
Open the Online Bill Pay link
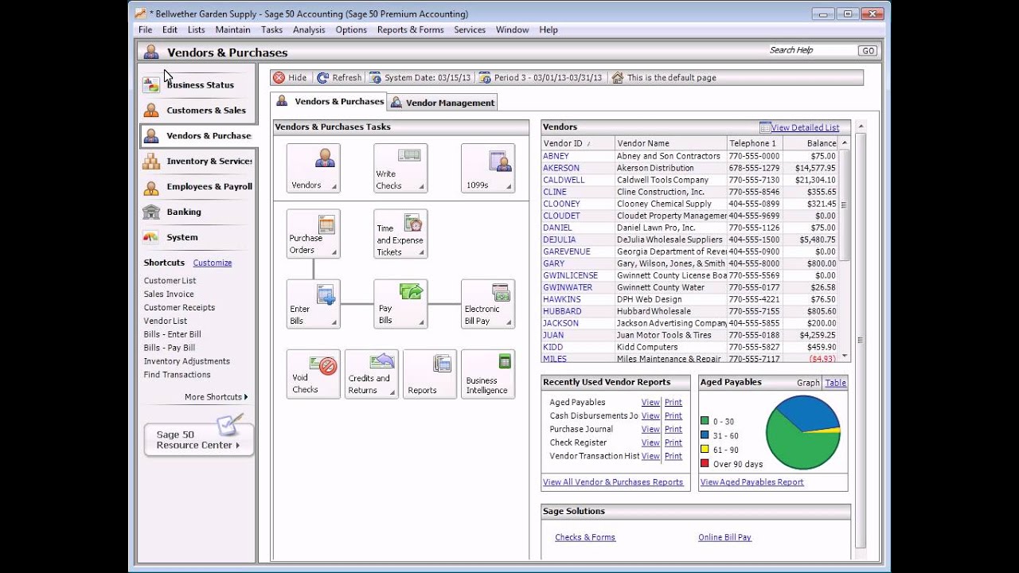click(724, 537)
